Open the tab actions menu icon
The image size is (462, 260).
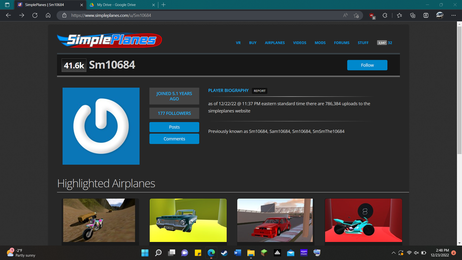[7, 5]
